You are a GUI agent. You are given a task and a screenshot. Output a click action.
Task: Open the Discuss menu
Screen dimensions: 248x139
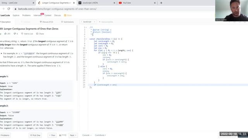[57, 15]
